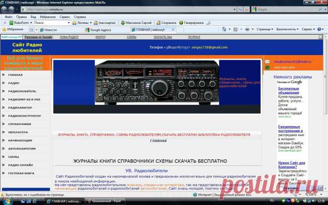Switch to Безымянный - Paint taskbar window

[x=106, y=201]
